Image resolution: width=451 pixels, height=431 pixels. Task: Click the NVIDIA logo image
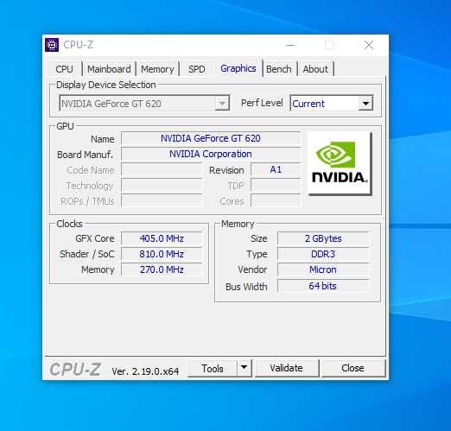(340, 163)
